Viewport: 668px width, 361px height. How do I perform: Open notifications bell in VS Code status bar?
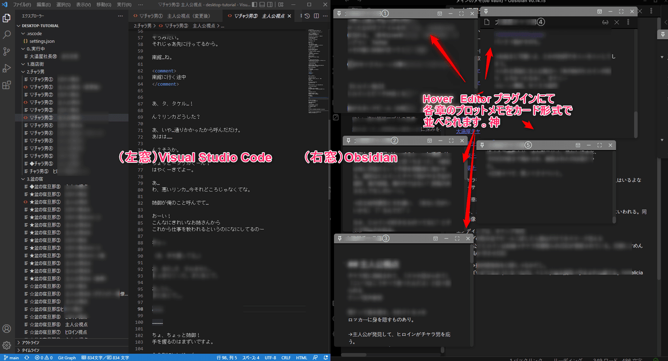(x=326, y=358)
